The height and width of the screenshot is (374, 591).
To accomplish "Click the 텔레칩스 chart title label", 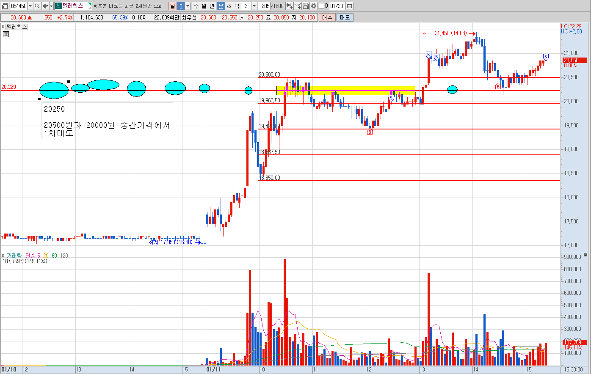I will coord(17,27).
